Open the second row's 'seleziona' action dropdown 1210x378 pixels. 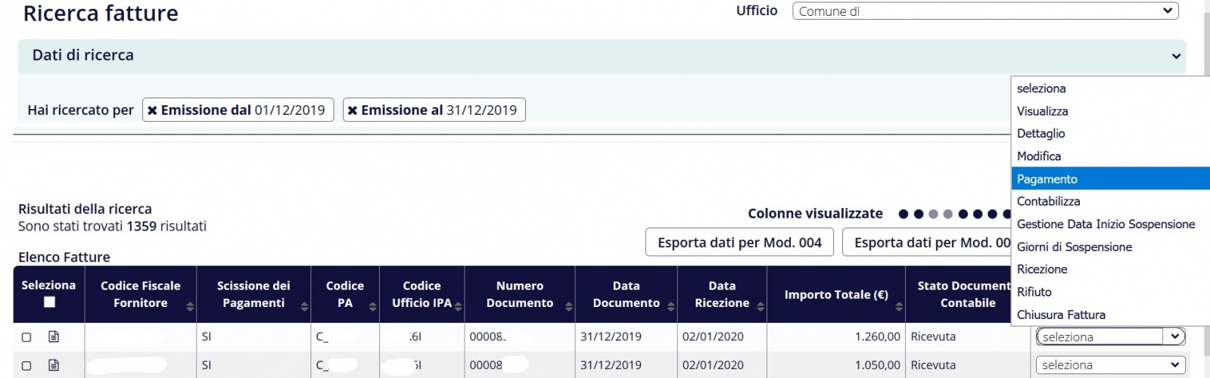pos(1109,365)
